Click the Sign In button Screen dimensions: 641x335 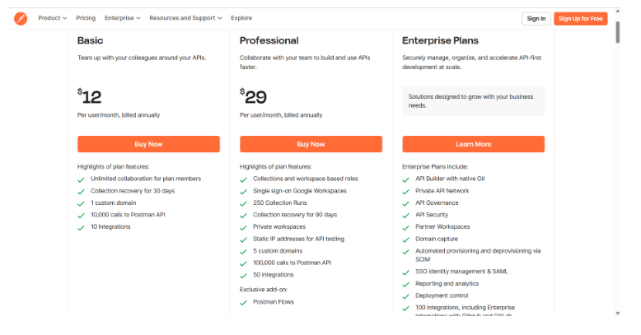pyautogui.click(x=536, y=19)
